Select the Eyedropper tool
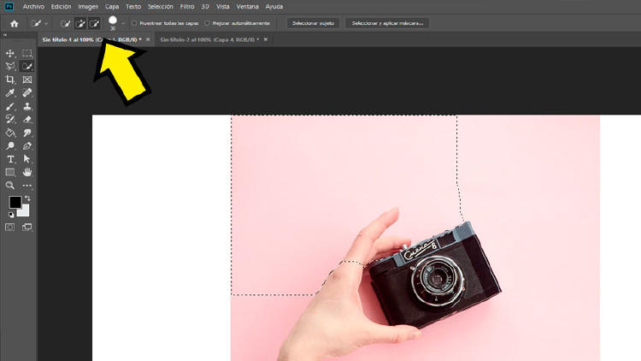Screen dimensions: 641x361 pos(10,92)
